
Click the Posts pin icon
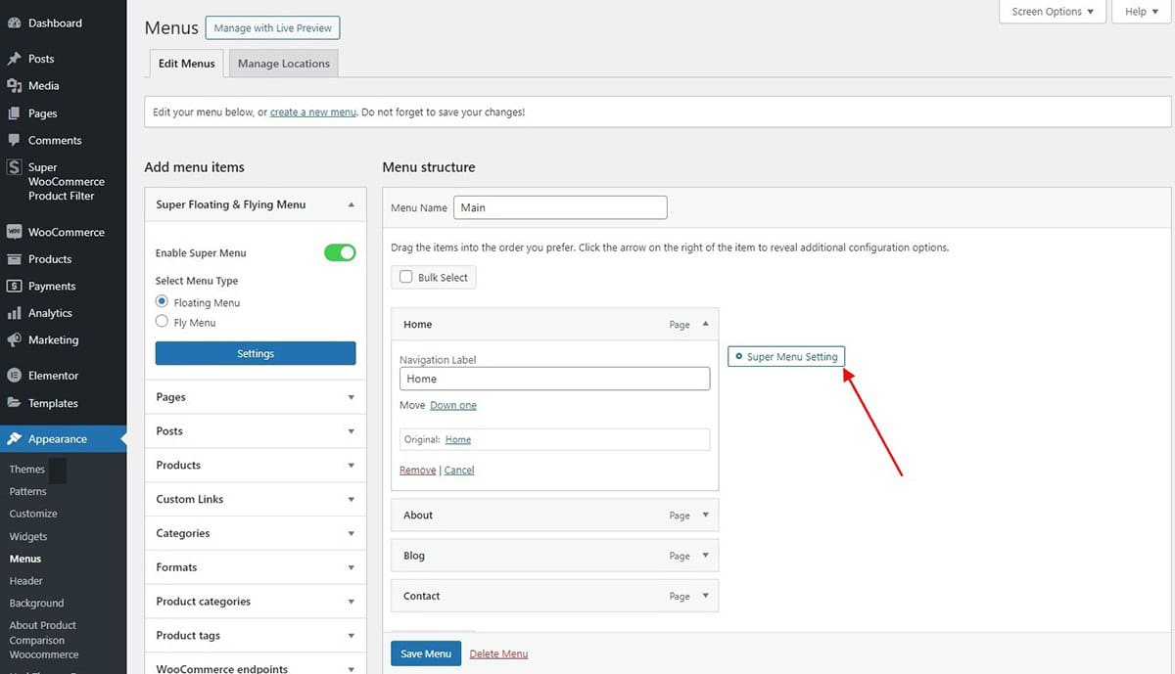pos(14,59)
